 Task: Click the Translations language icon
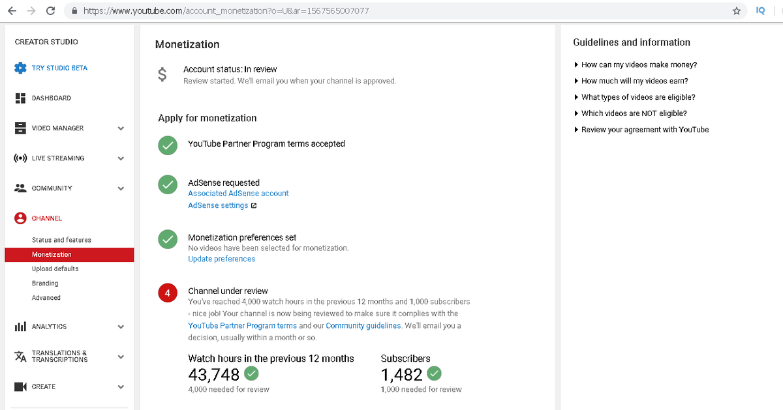coord(20,357)
